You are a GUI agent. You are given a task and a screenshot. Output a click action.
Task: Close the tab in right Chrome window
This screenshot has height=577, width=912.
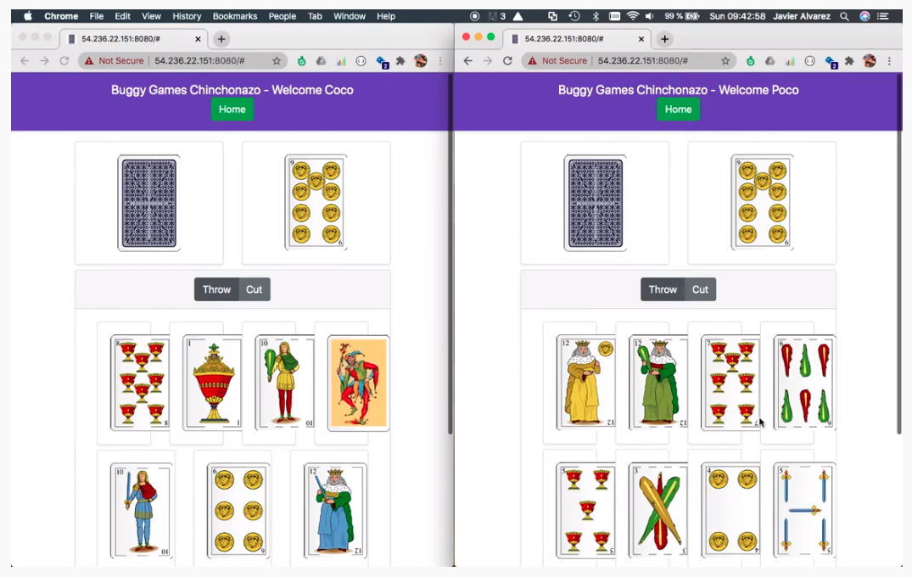641,39
